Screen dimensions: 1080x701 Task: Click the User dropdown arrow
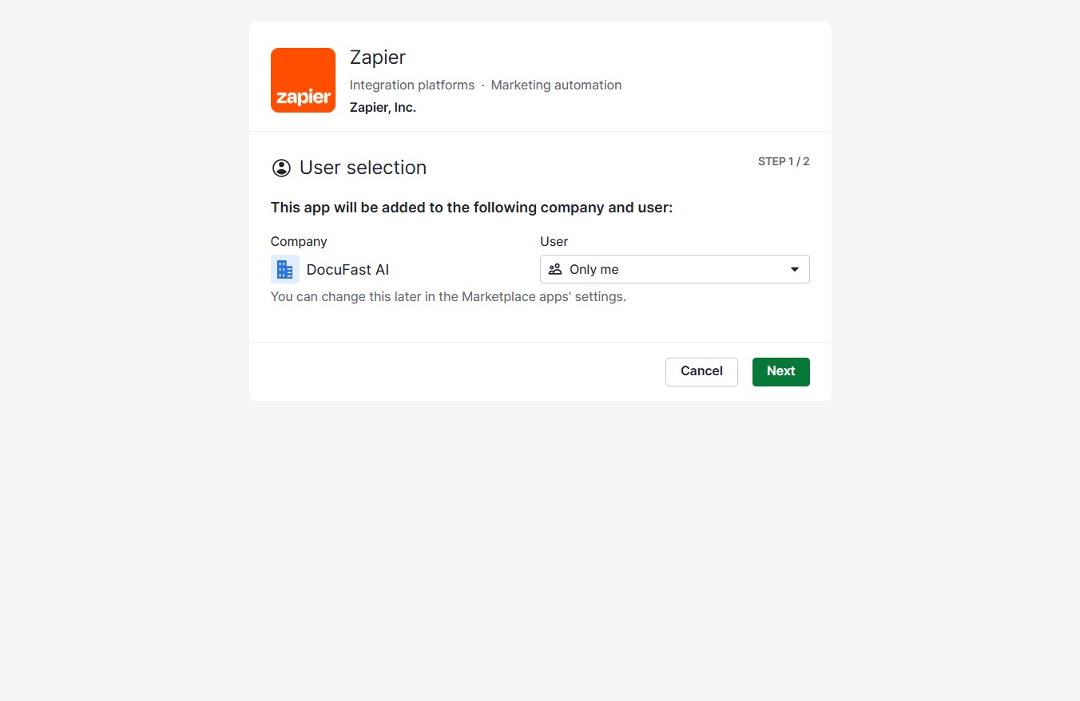click(795, 269)
